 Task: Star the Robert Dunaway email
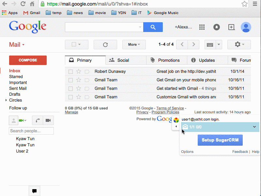pyautogui.click(x=79, y=72)
